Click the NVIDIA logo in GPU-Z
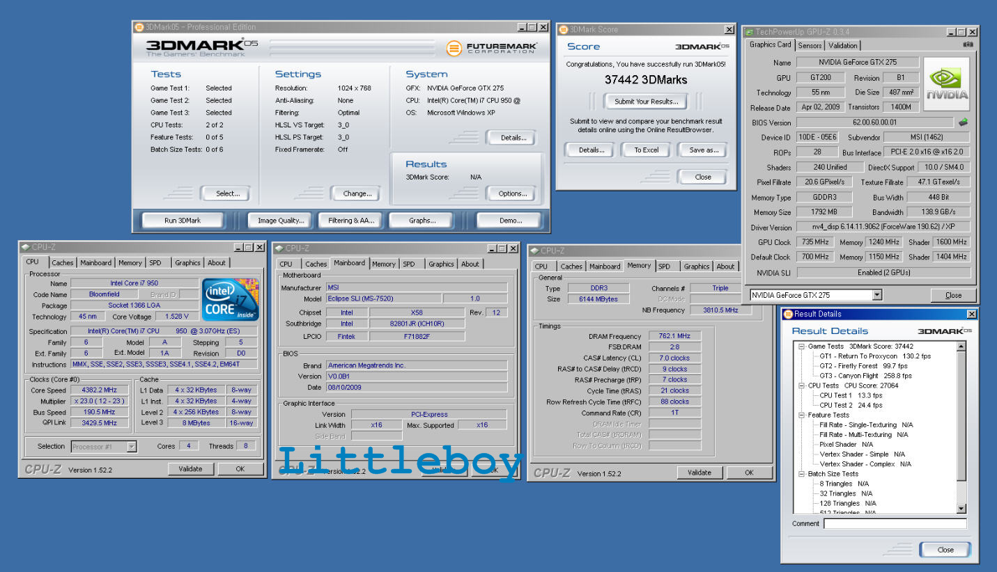The width and height of the screenshot is (997, 572). click(946, 83)
